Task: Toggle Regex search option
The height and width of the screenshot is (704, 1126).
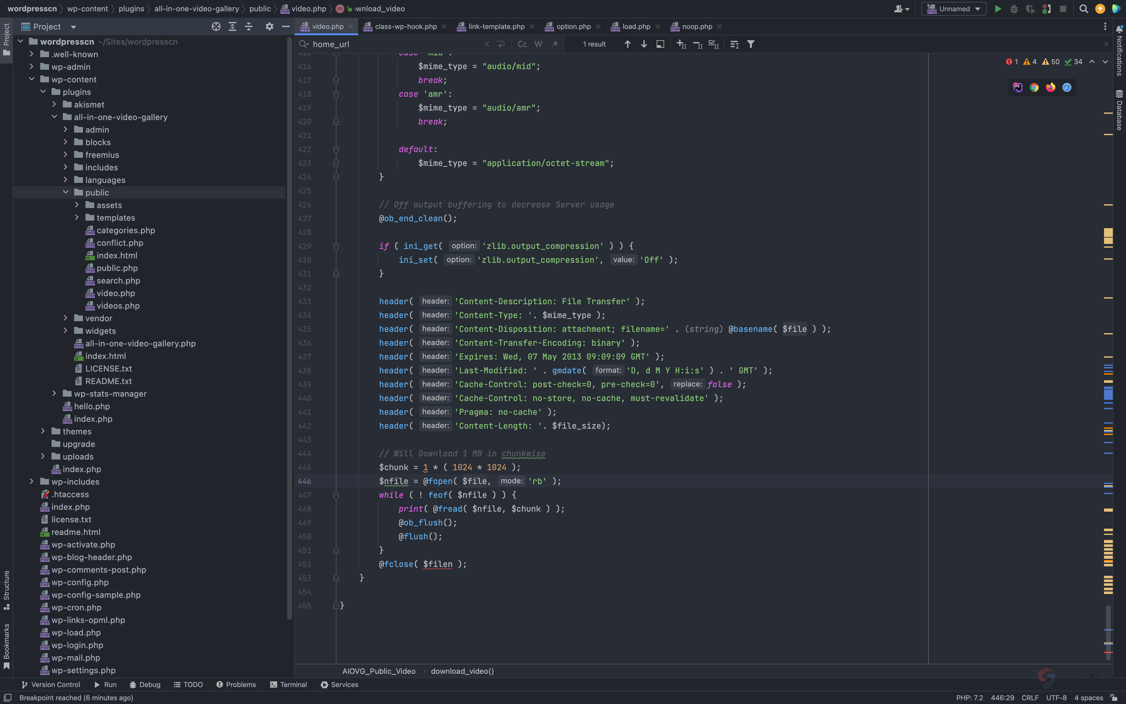Action: click(x=555, y=44)
